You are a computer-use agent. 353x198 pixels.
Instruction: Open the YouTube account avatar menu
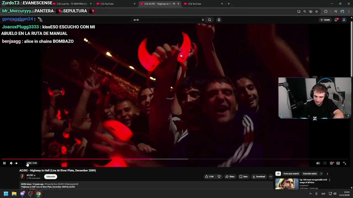[x=344, y=20]
